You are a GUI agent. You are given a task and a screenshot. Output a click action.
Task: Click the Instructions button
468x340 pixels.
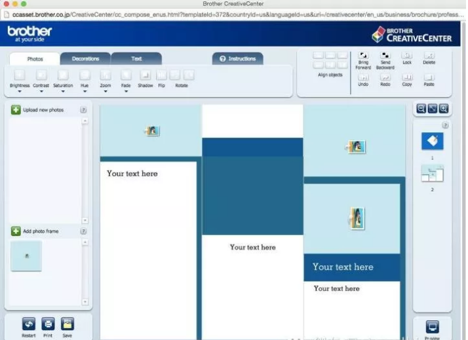[x=238, y=59]
